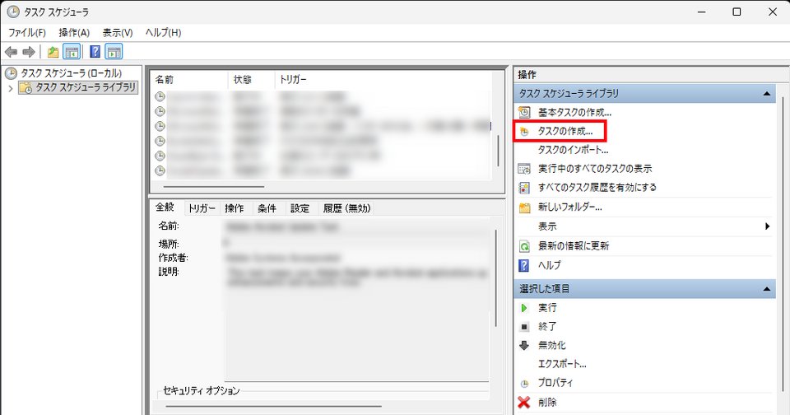
Task: Open the 表示 submenu arrow
Action: (767, 226)
